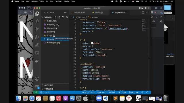
Task: Click Customize Layout icon in title bar
Action: point(149,8)
